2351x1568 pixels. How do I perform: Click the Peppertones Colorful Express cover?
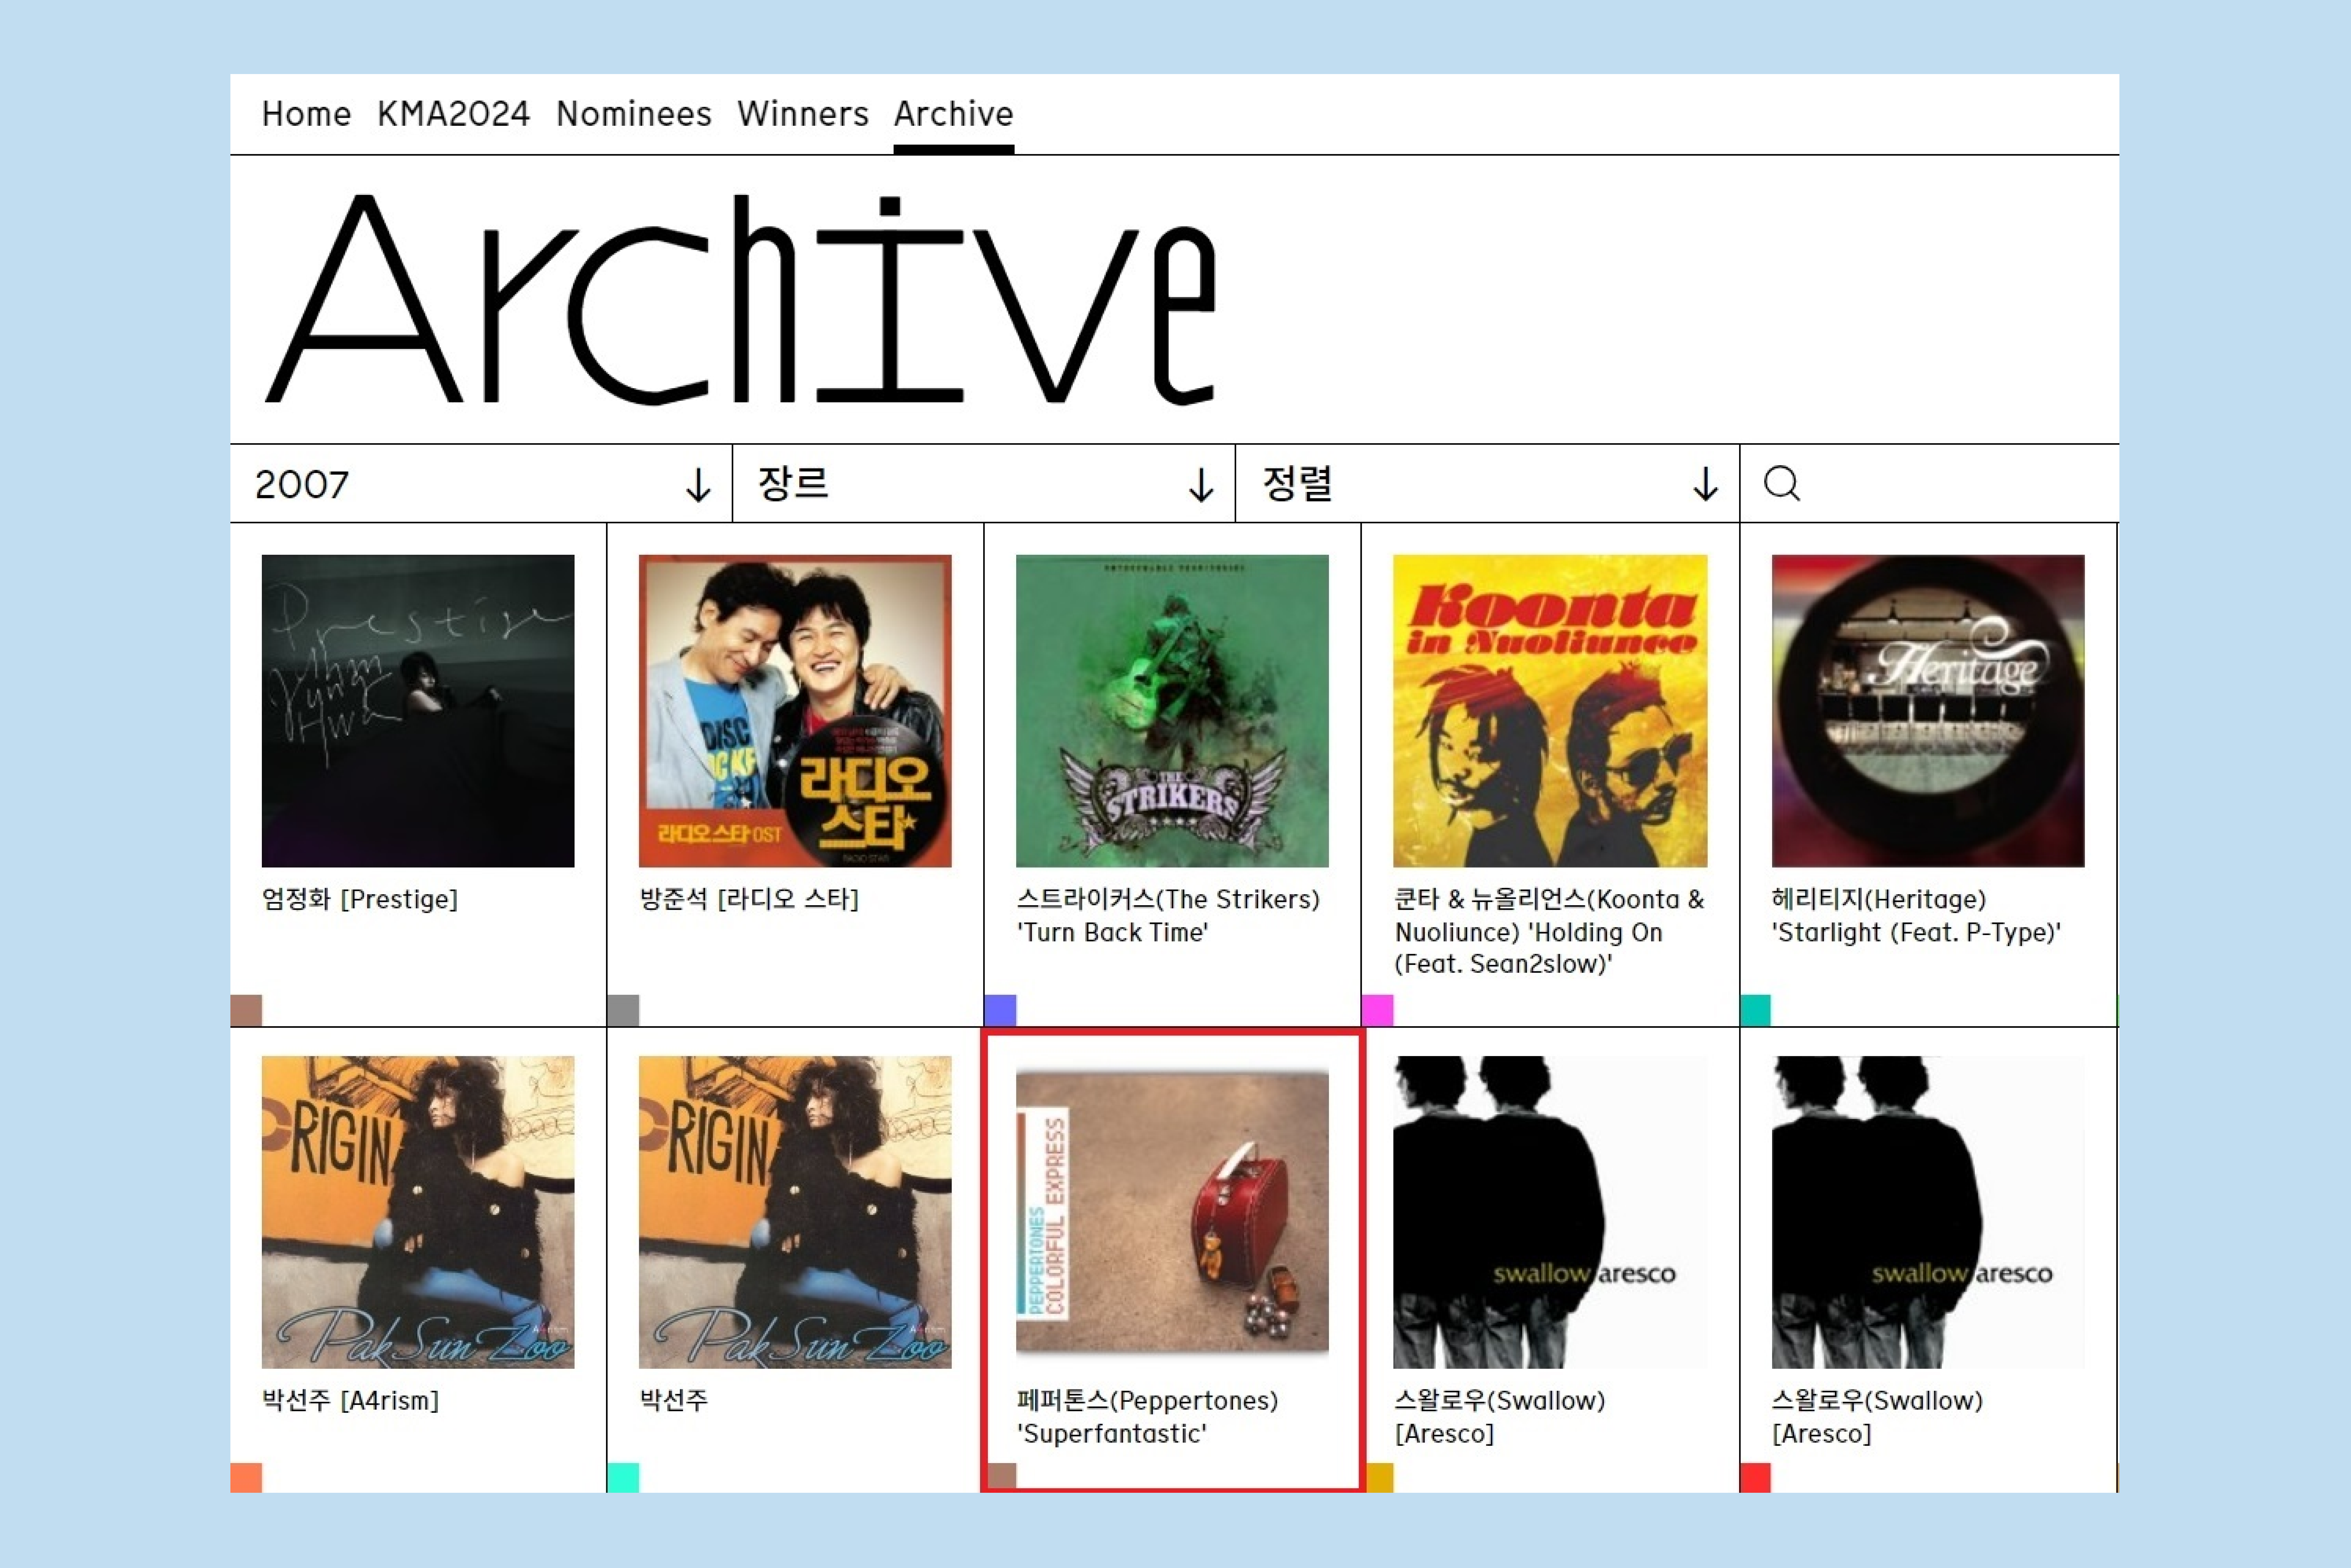pos(1172,1212)
